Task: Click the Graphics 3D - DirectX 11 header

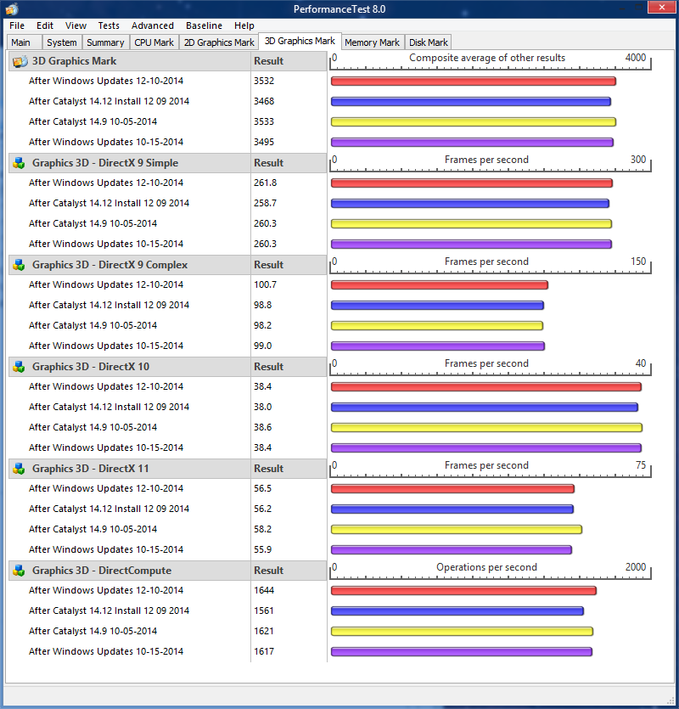Action: 129,469
